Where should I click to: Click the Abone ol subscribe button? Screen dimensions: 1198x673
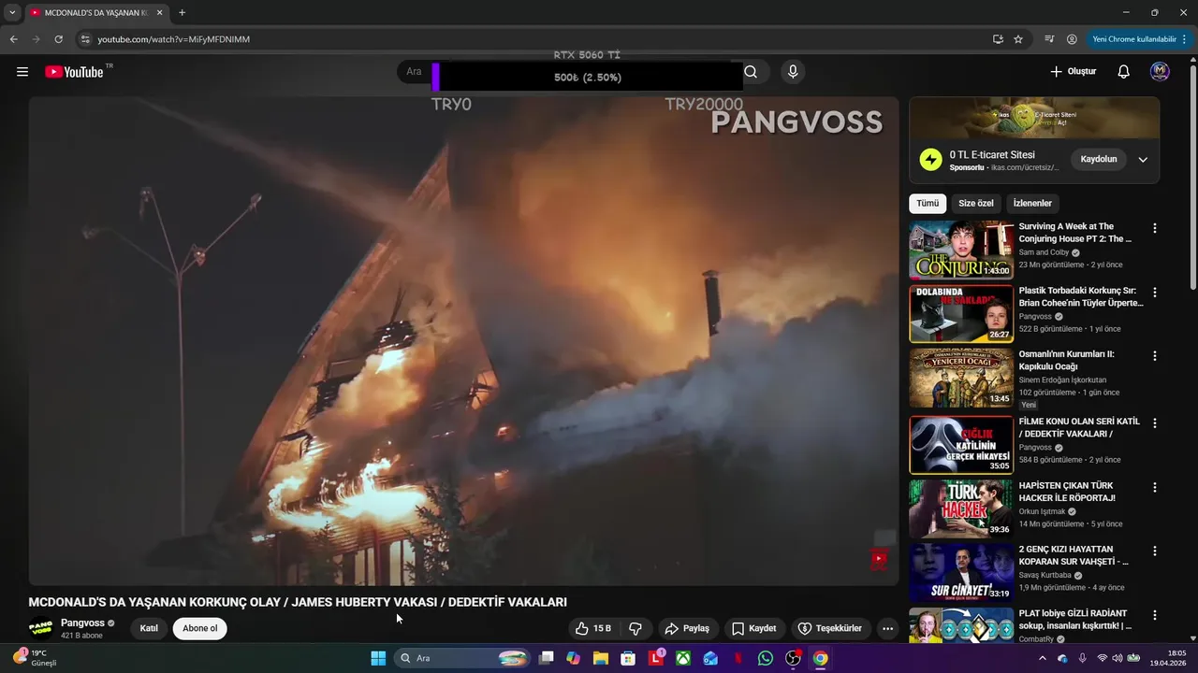coord(200,628)
